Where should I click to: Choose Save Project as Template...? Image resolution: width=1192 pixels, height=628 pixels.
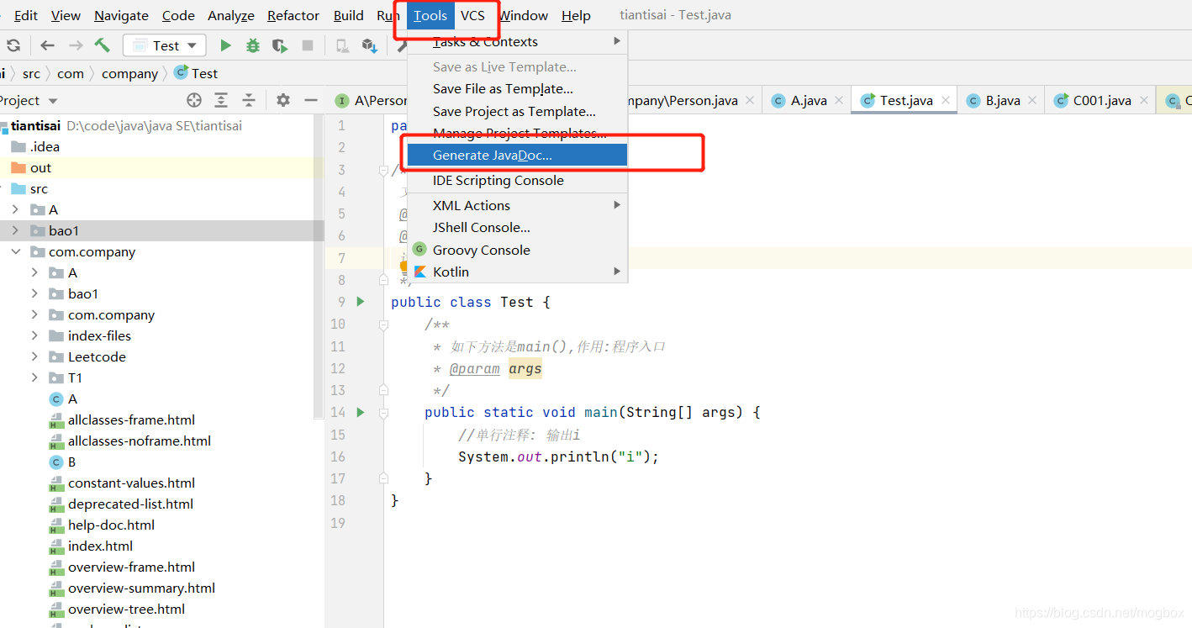[518, 111]
